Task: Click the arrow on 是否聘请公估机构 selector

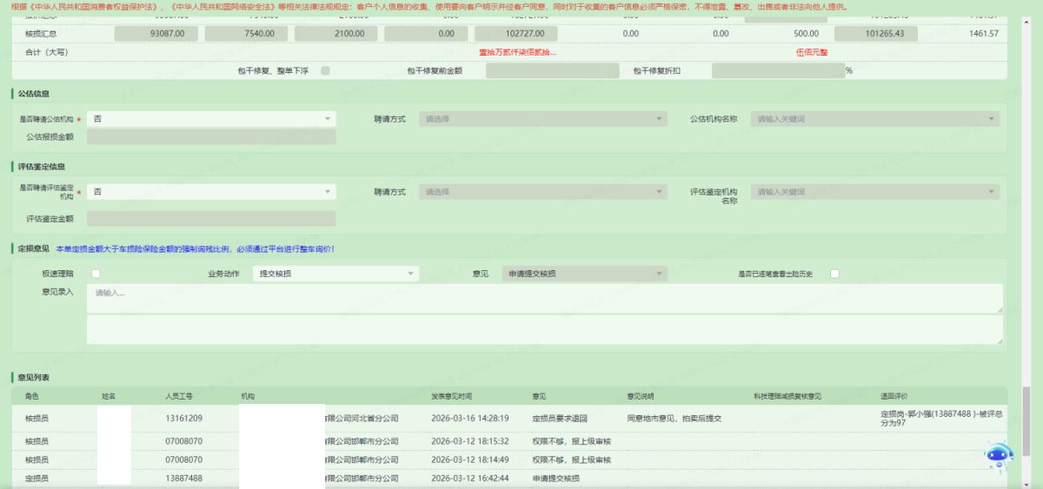Action: [x=328, y=118]
